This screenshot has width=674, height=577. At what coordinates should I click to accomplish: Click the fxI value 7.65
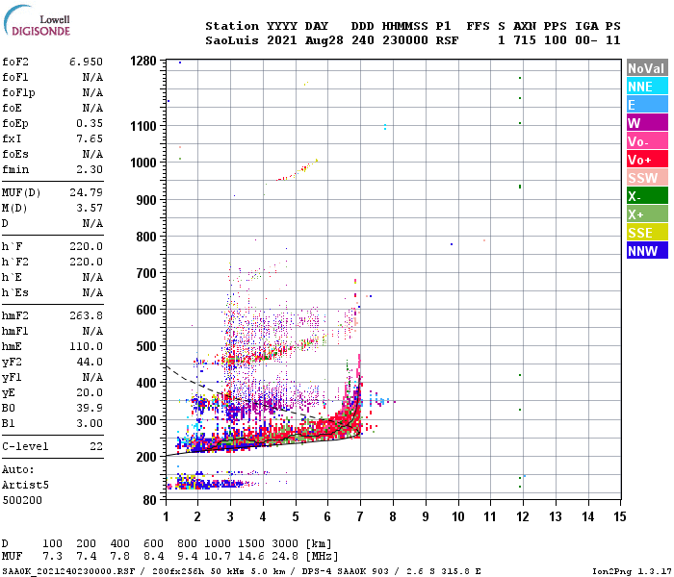pos(90,138)
